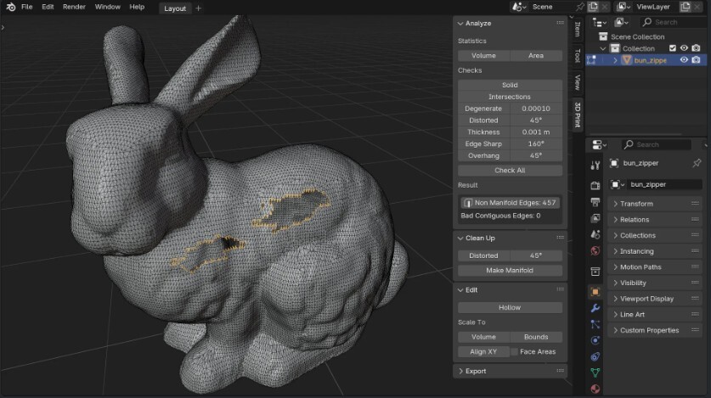Open the Output properties tab icon

[595, 202]
